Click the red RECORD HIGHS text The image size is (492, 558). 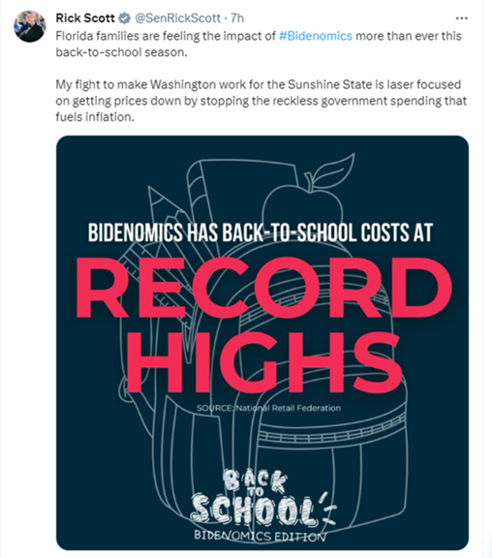(x=263, y=325)
